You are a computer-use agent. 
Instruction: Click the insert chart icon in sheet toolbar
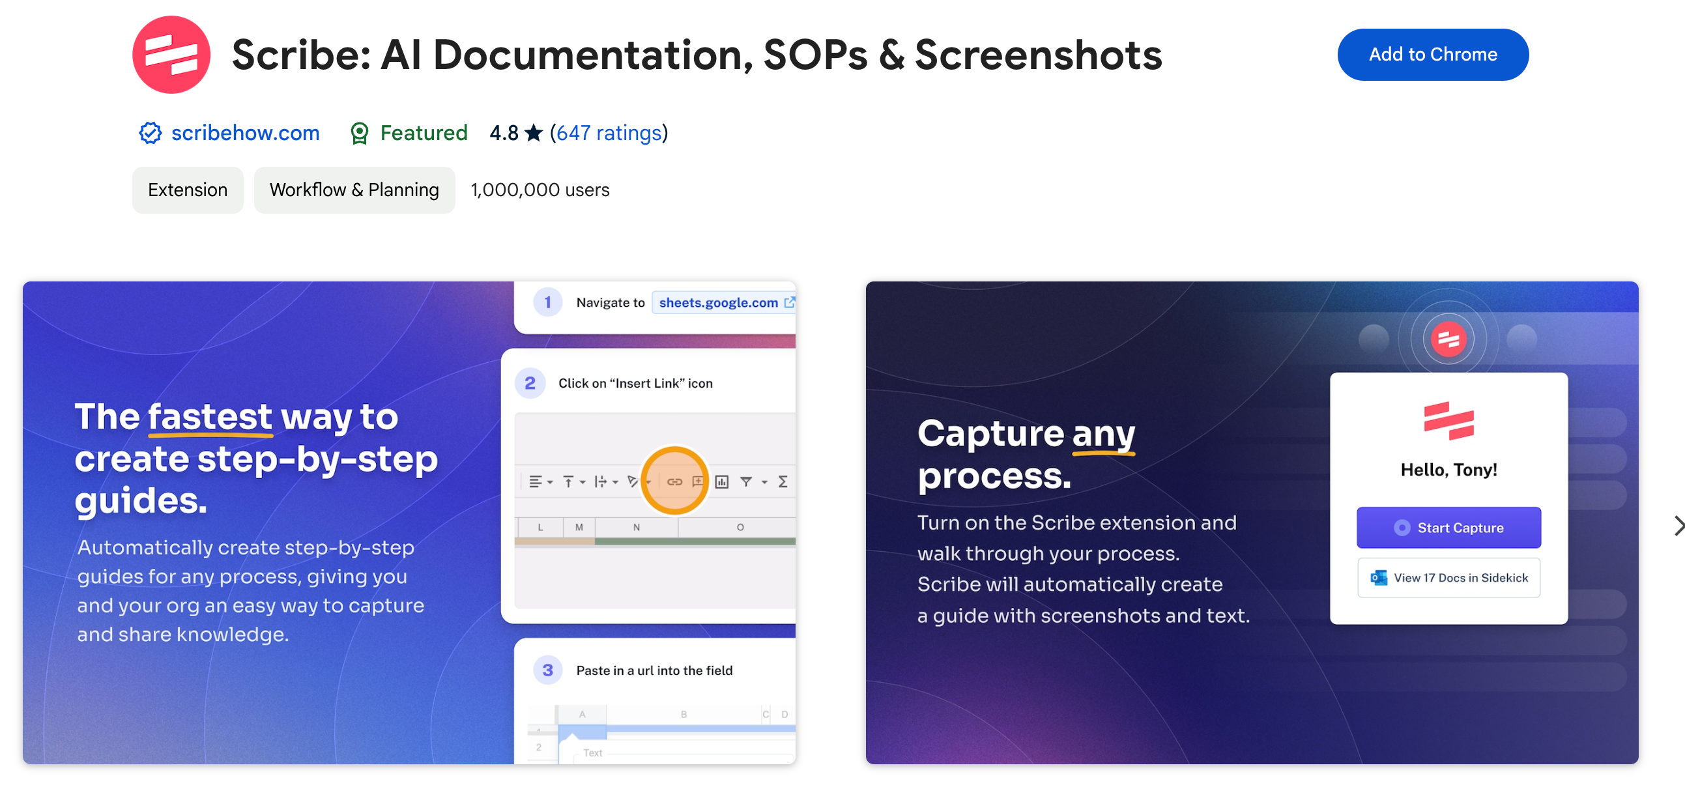click(x=721, y=481)
